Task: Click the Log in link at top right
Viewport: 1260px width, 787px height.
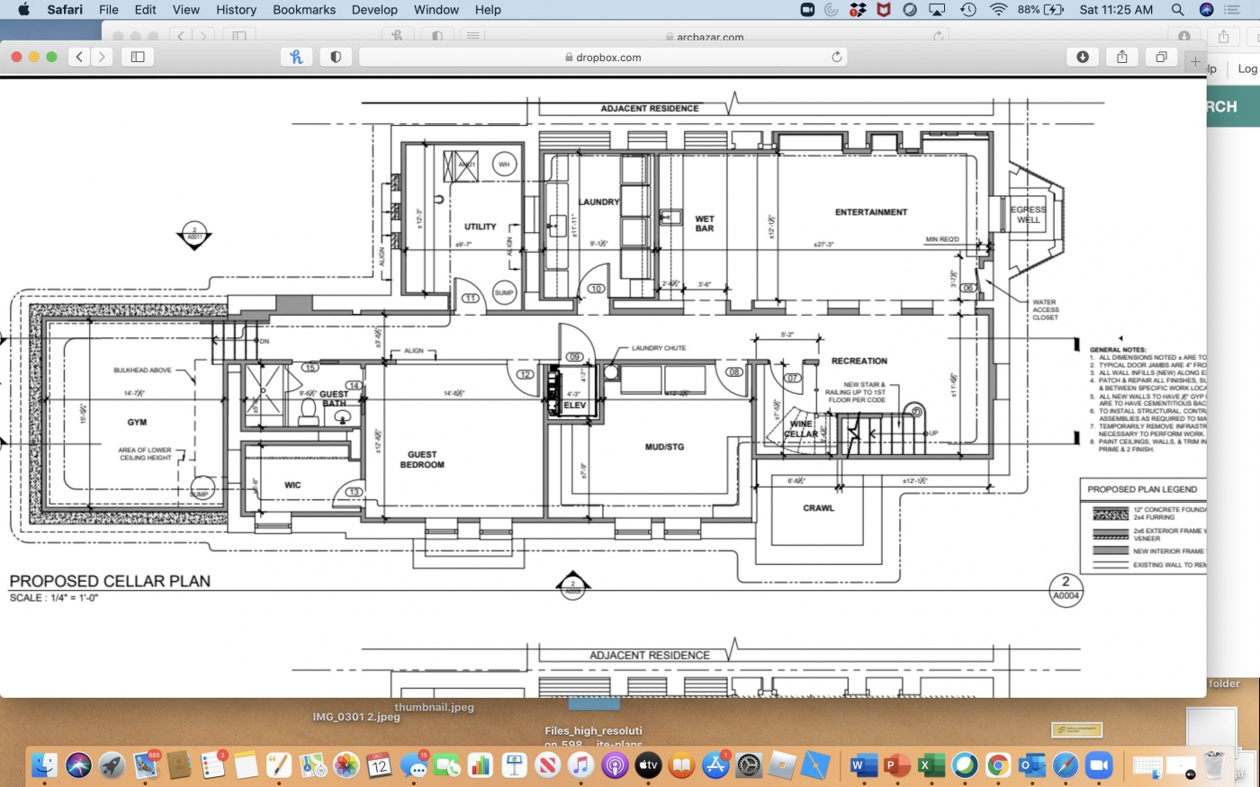Action: tap(1247, 68)
